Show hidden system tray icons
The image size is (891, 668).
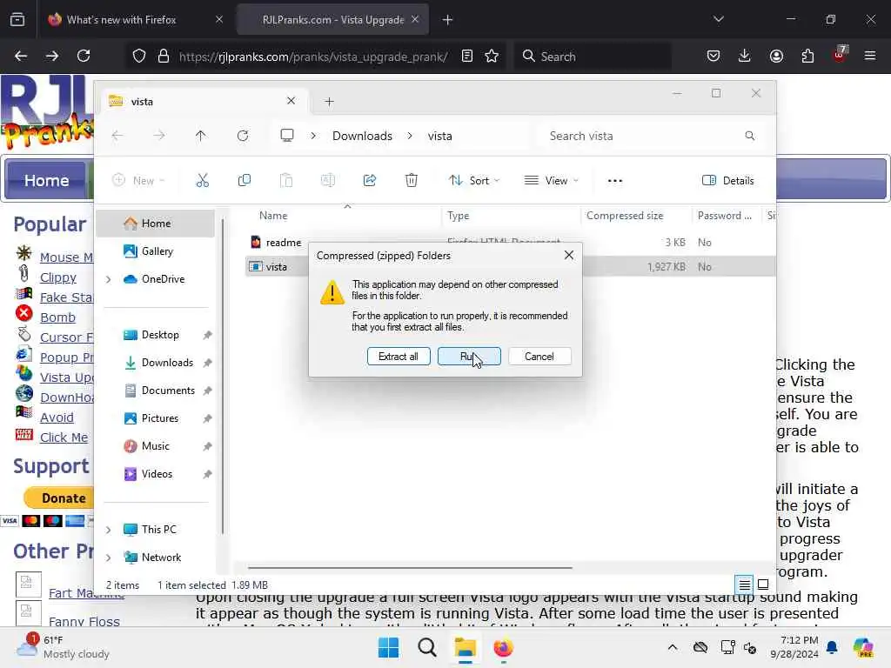coord(673,647)
